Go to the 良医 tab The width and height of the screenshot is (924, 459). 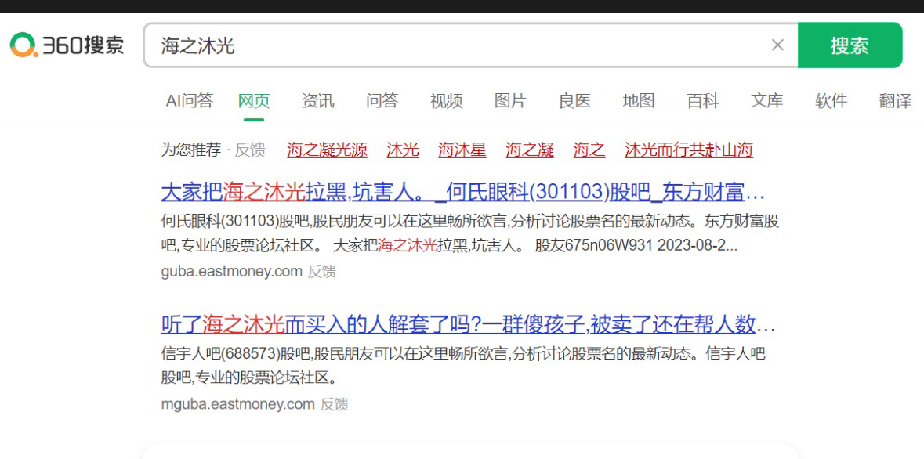(574, 101)
